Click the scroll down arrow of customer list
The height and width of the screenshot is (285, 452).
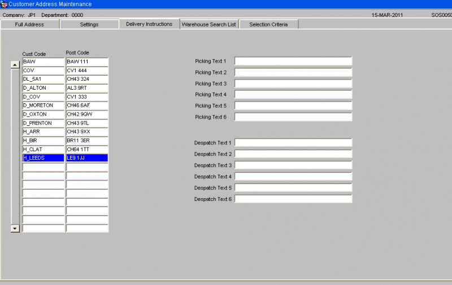(x=15, y=229)
